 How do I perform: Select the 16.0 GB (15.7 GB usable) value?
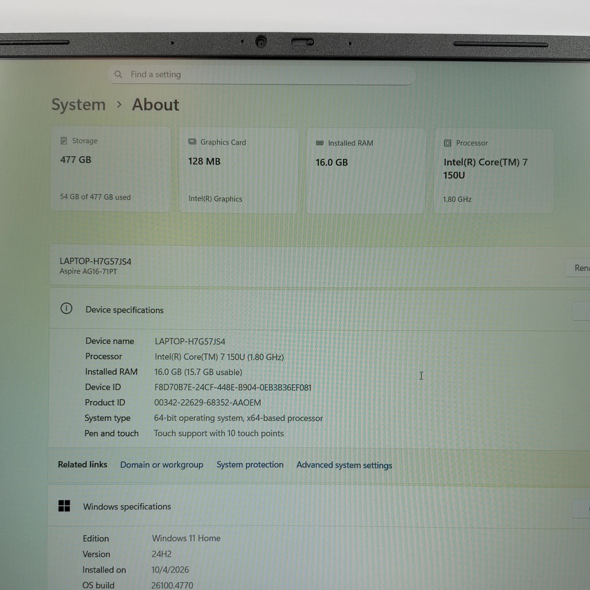tap(198, 372)
